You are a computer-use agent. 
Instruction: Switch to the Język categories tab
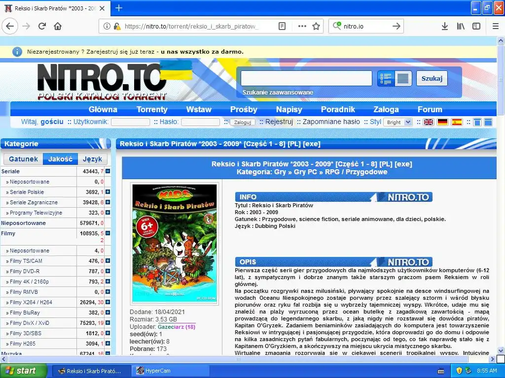click(x=92, y=159)
